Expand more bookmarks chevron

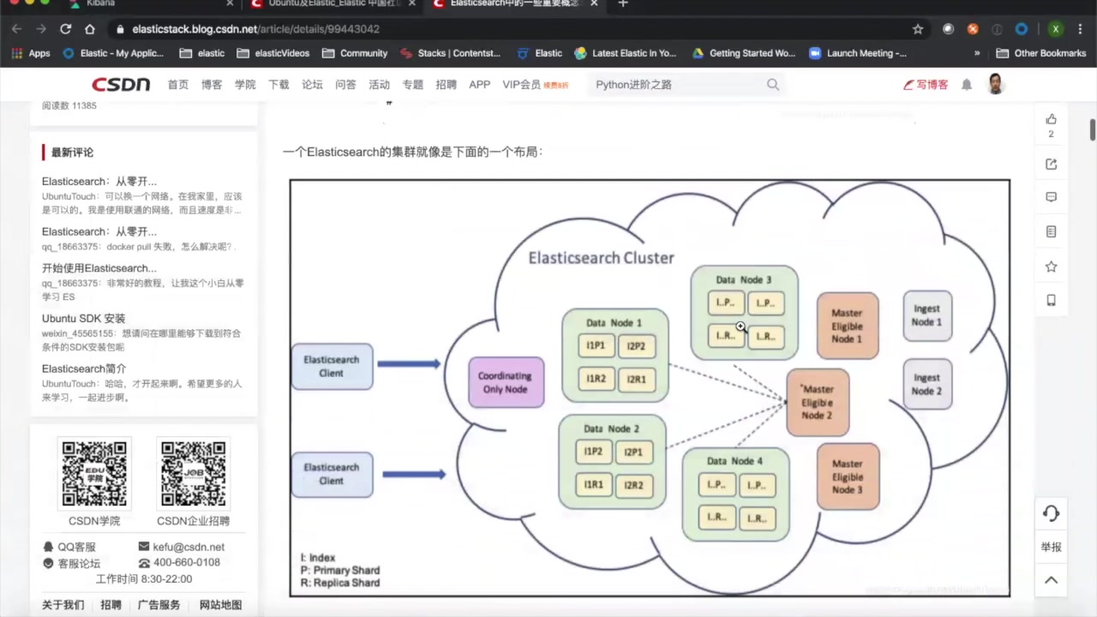[x=977, y=53]
